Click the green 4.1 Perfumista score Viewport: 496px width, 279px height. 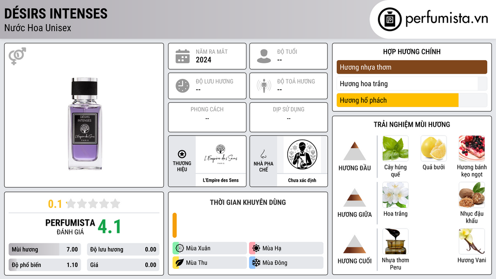[109, 227]
